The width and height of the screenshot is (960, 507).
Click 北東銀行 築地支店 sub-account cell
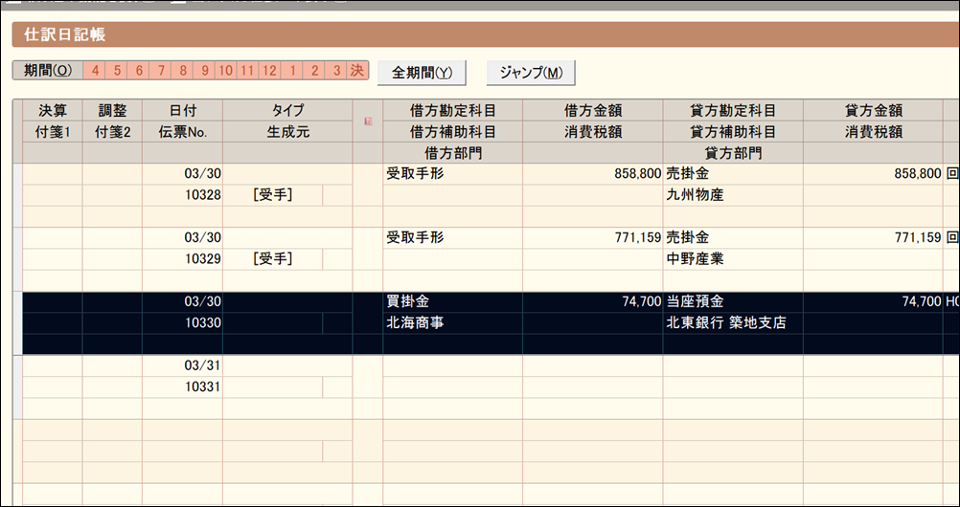(x=733, y=323)
